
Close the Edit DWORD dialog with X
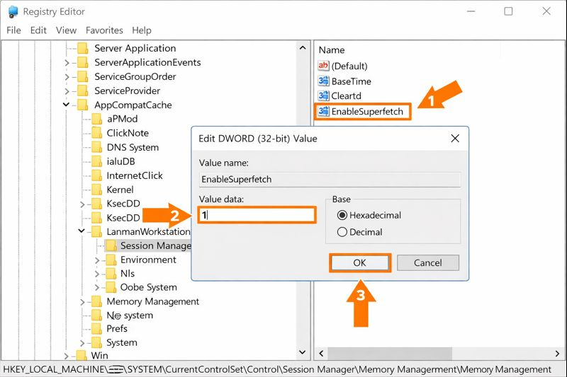(455, 139)
